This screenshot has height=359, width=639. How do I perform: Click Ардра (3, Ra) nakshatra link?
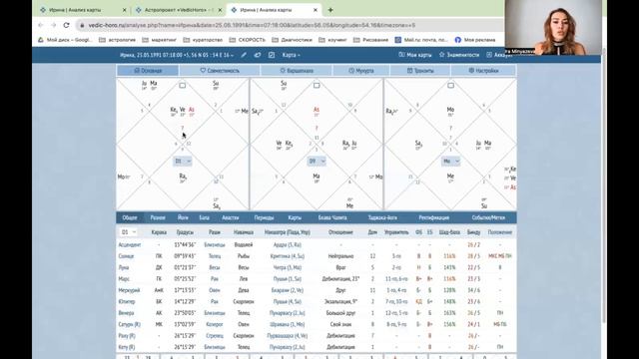coord(288,244)
